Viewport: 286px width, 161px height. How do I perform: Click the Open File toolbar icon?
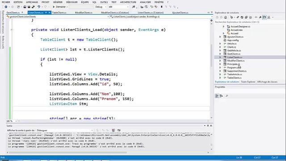tap(25, 7)
